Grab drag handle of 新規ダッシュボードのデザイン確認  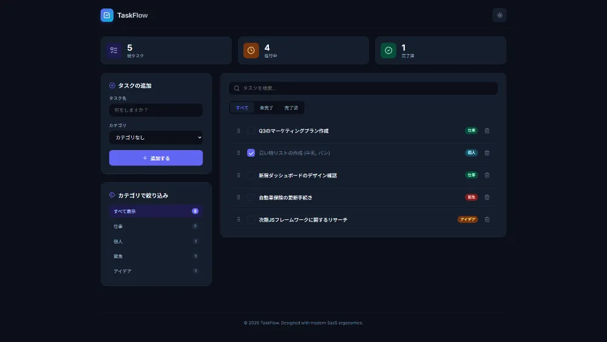[x=239, y=175]
